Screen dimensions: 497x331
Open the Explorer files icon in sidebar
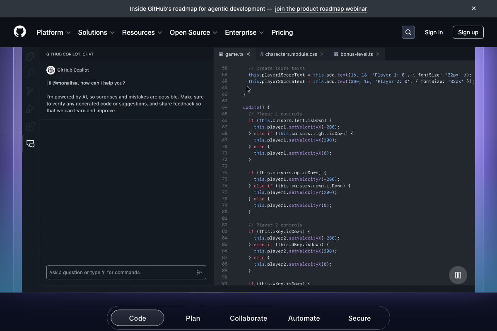[30, 56]
